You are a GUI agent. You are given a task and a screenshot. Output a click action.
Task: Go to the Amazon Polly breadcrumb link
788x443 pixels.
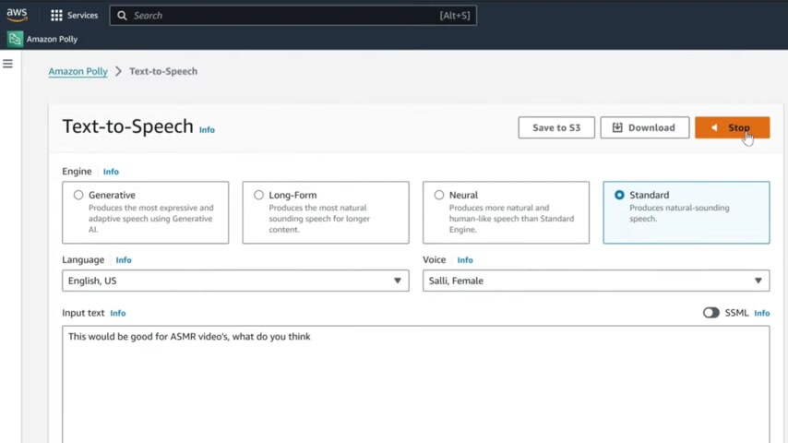[x=78, y=71]
